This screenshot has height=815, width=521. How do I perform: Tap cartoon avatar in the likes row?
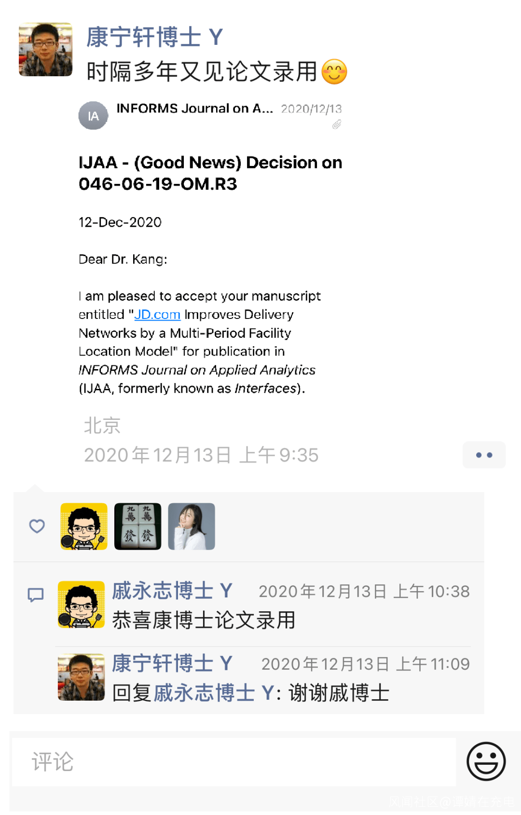pos(84,526)
